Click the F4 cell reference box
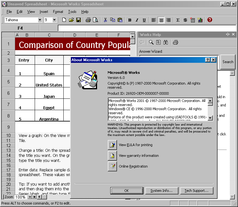Screen dimensions: 238x207 [x=20, y=28]
